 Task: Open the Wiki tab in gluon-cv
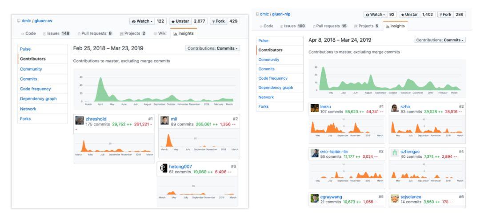[160, 33]
